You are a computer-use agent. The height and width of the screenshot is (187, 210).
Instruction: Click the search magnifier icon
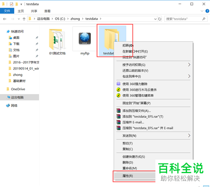point(204,19)
